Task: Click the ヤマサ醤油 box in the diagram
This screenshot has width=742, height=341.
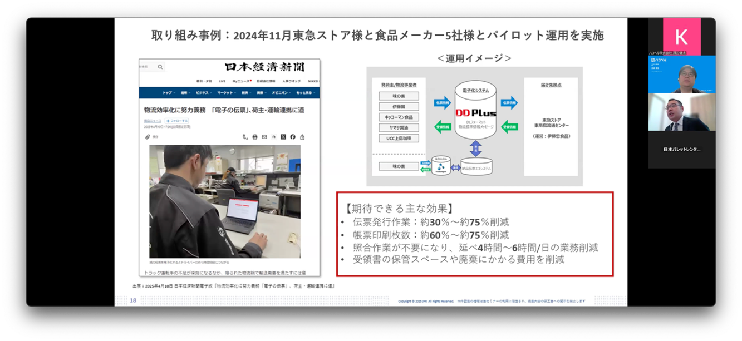Action: pos(399,127)
